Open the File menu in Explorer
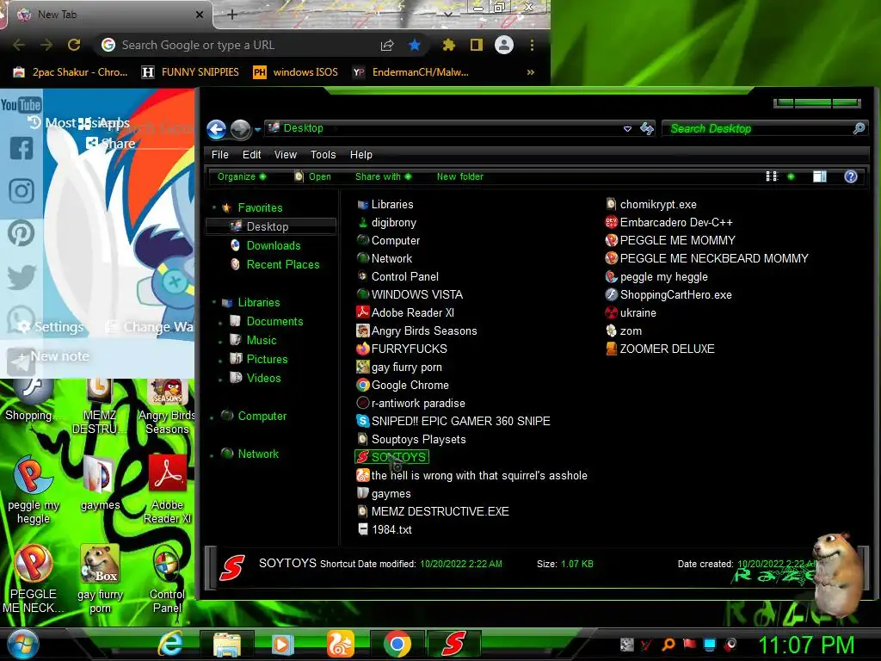The width and height of the screenshot is (881, 661). tap(219, 155)
